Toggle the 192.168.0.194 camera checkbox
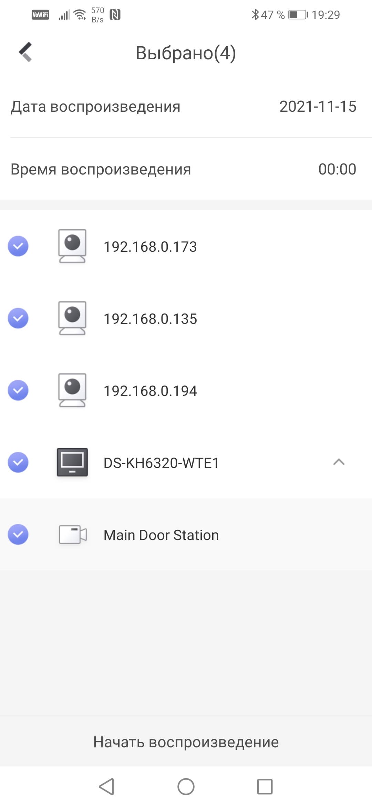Image resolution: width=372 pixels, height=807 pixels. (18, 390)
